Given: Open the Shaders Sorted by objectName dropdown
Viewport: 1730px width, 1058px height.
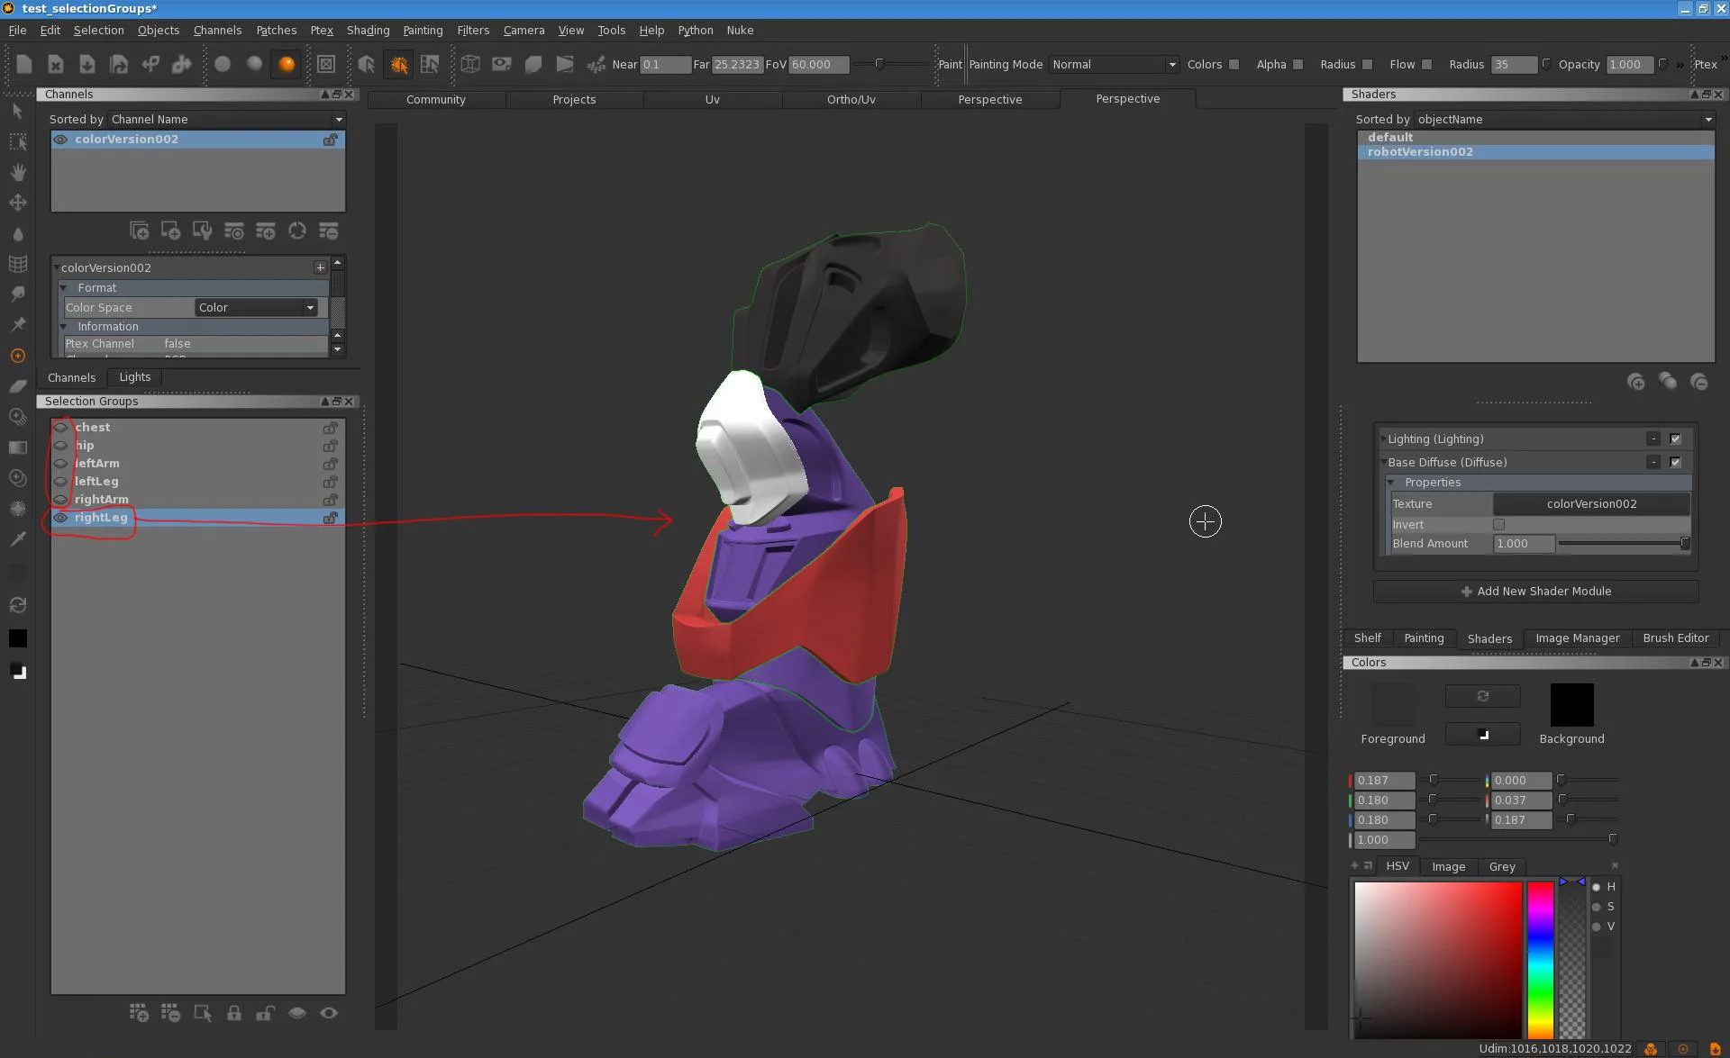Looking at the screenshot, I should tap(1564, 119).
